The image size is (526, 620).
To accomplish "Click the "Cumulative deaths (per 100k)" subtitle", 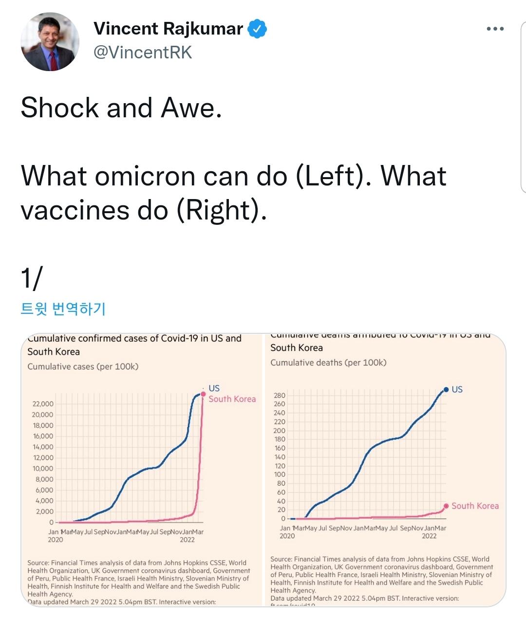I will click(328, 363).
